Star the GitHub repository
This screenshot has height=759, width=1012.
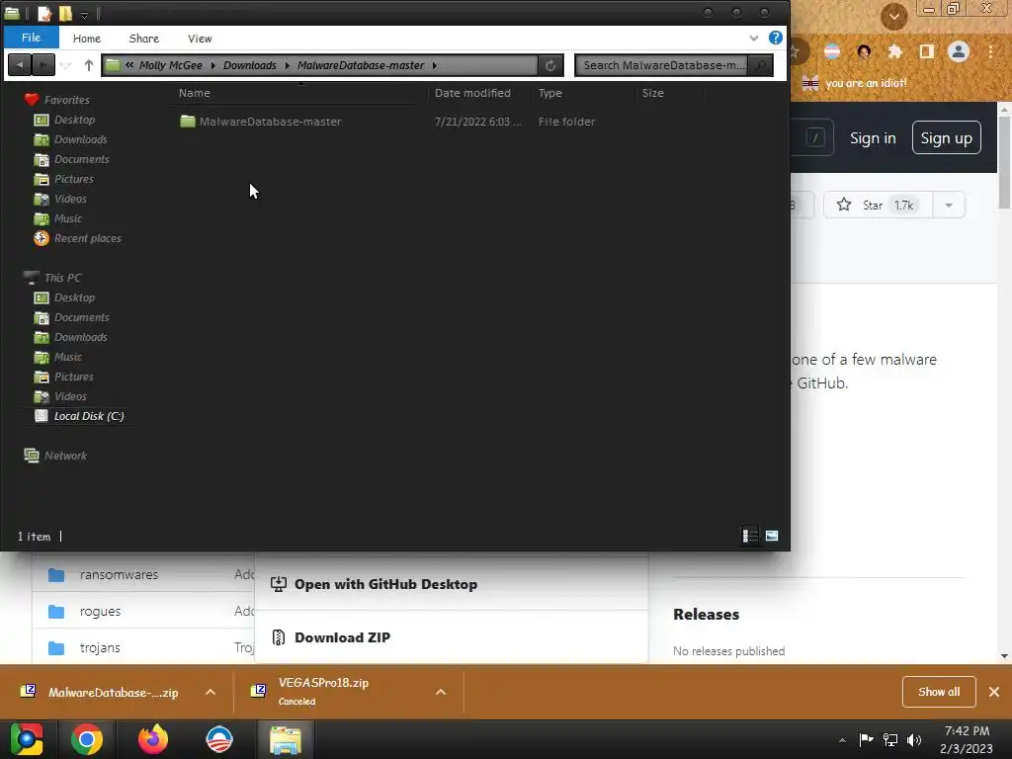point(878,206)
